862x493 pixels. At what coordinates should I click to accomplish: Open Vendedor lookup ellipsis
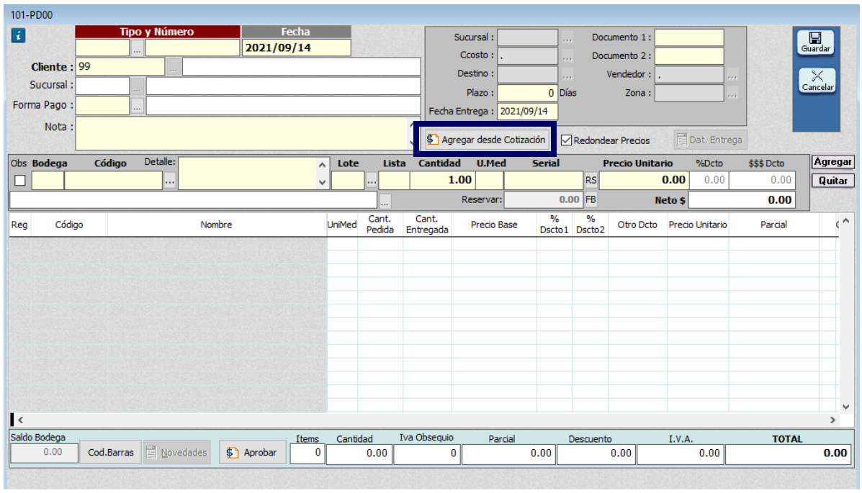point(732,74)
